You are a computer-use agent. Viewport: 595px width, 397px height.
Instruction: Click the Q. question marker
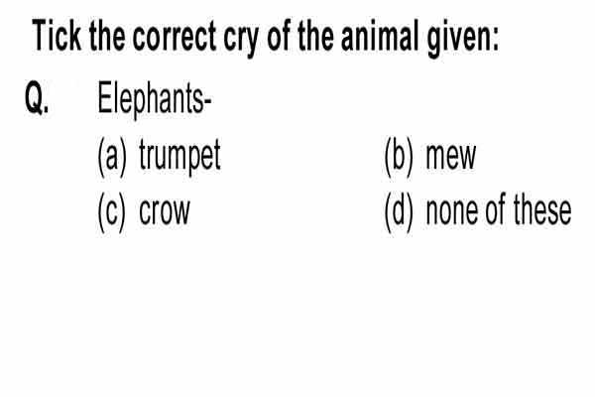click(x=37, y=97)
